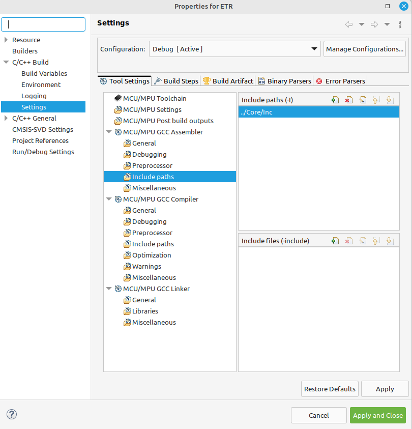Maximize the Properties for ETR dialog

[388, 6]
